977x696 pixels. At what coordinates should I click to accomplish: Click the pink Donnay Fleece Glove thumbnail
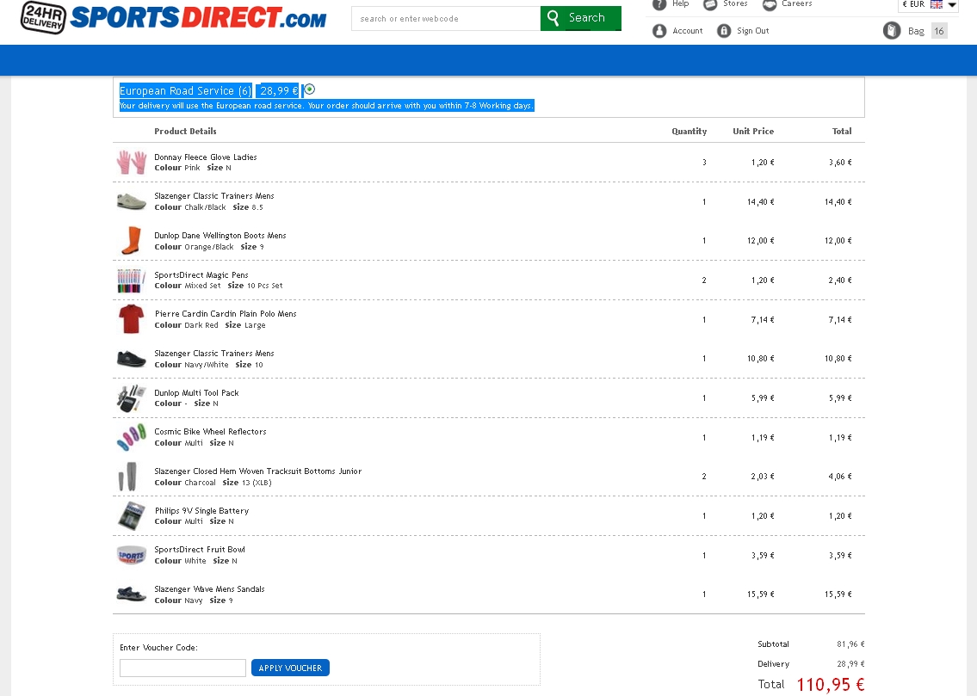[x=132, y=162]
